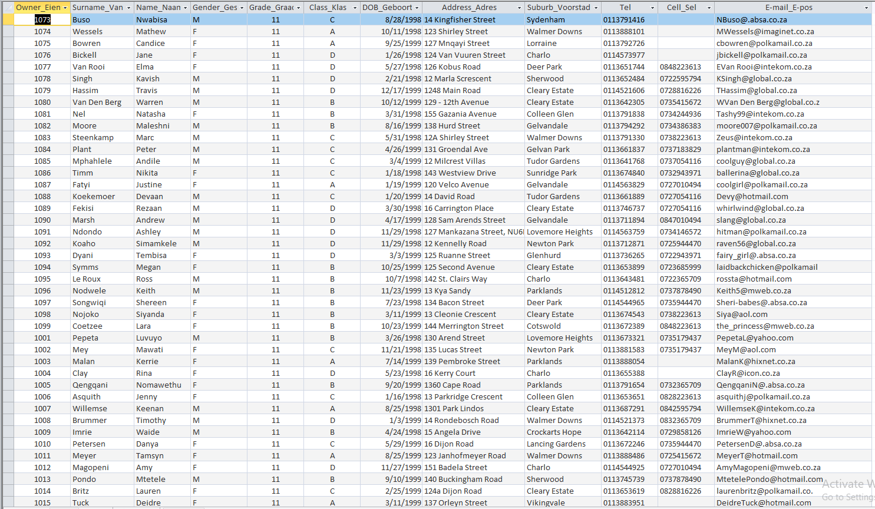This screenshot has width=875, height=509.
Task: Click suburb cell 'Glenhurd'
Action: (562, 255)
